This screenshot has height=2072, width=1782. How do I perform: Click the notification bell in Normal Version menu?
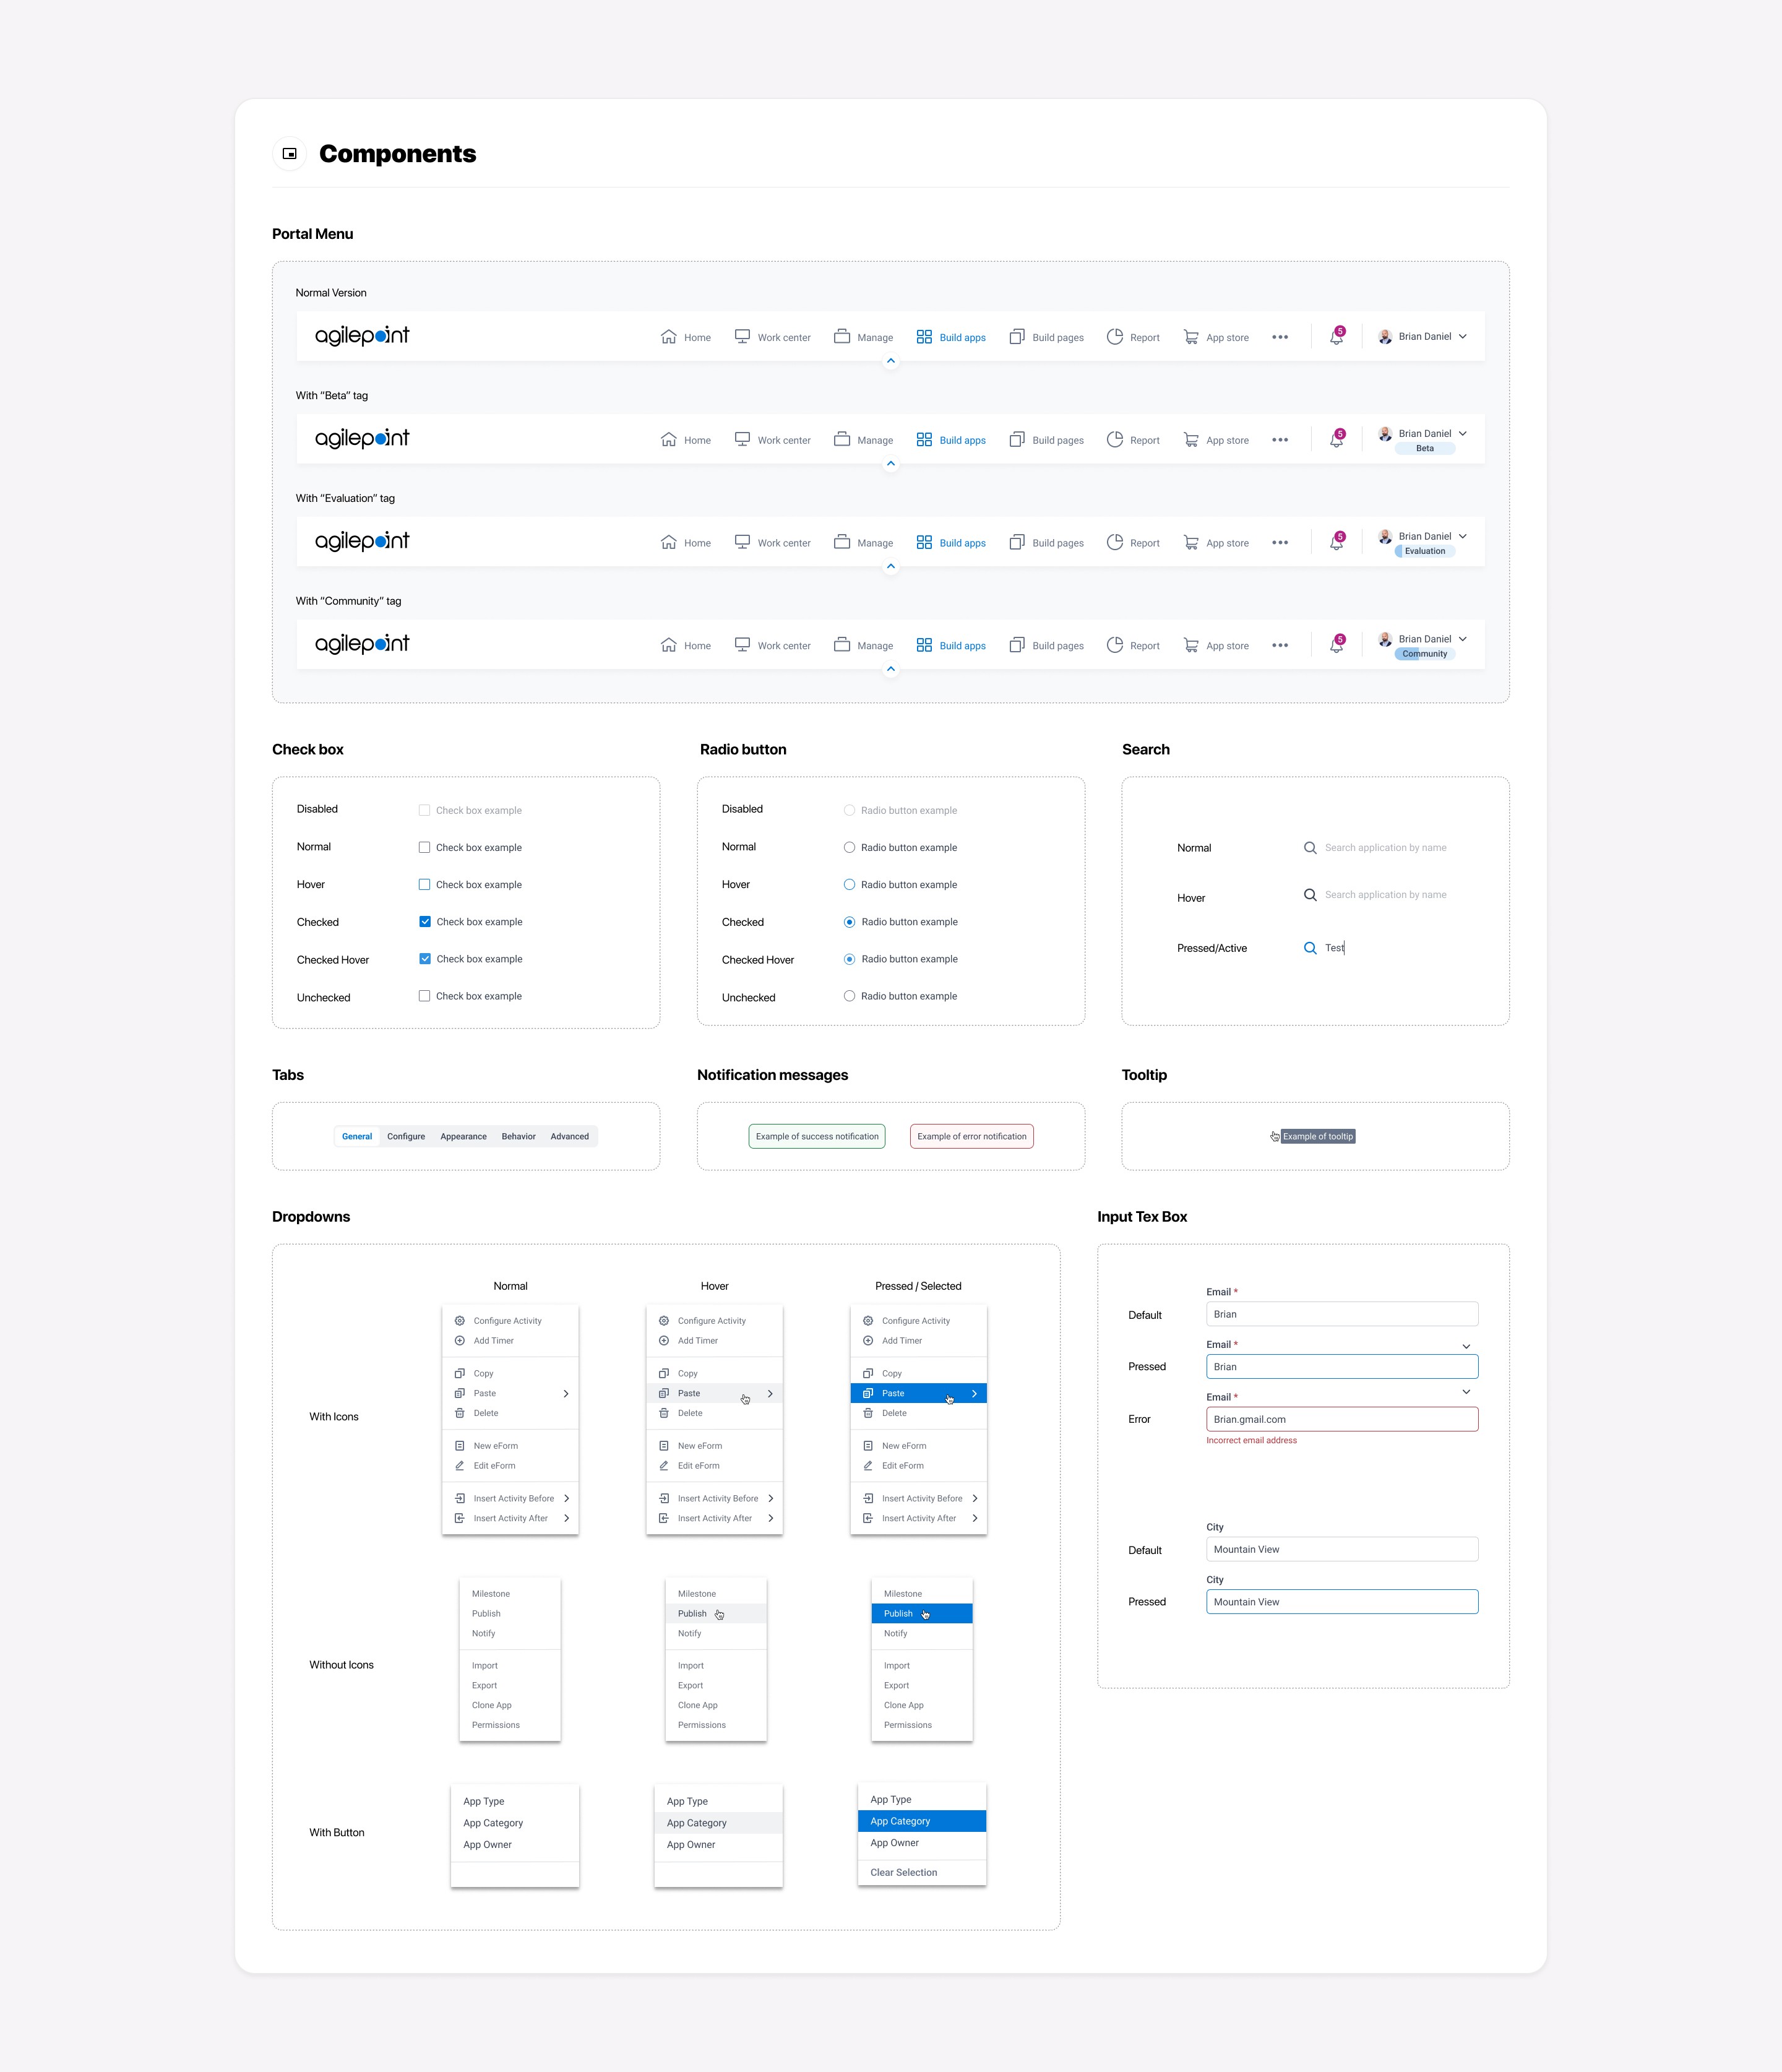pos(1336,338)
